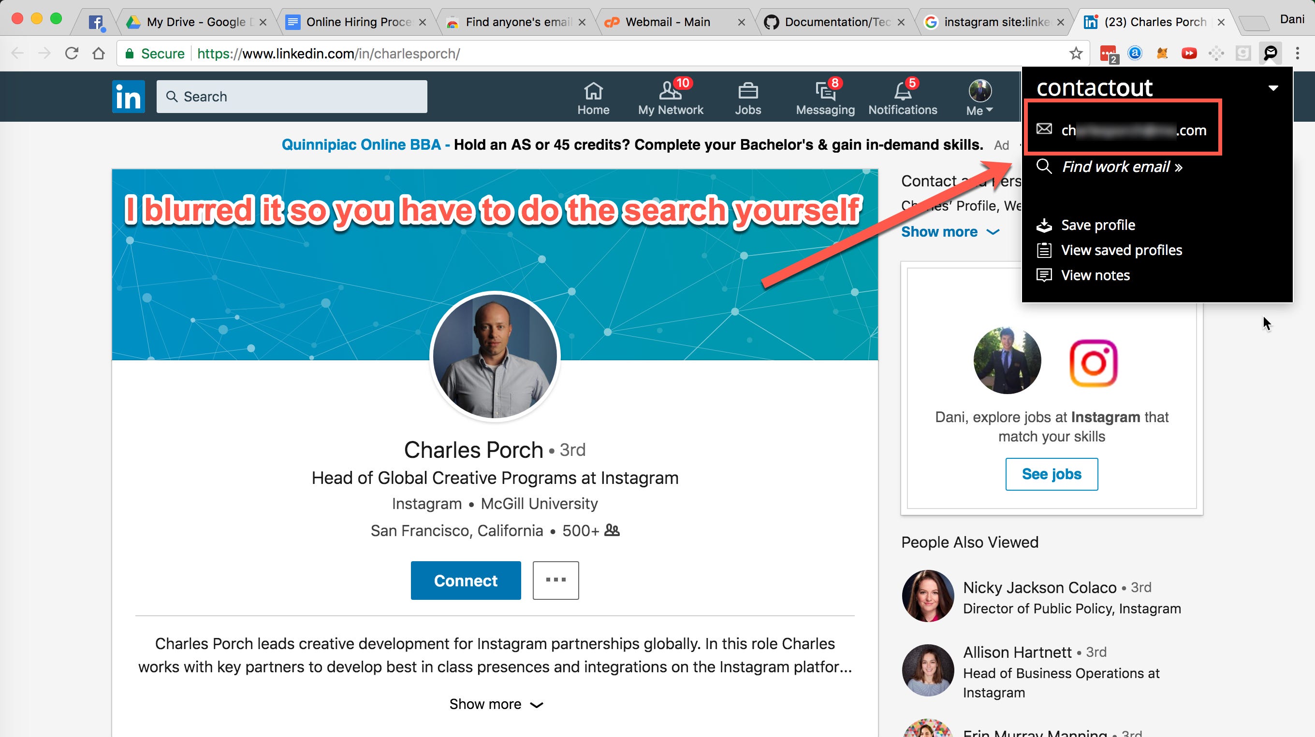Click the LinkedIn Search field
Screen dimensions: 1315x737
click(292, 96)
